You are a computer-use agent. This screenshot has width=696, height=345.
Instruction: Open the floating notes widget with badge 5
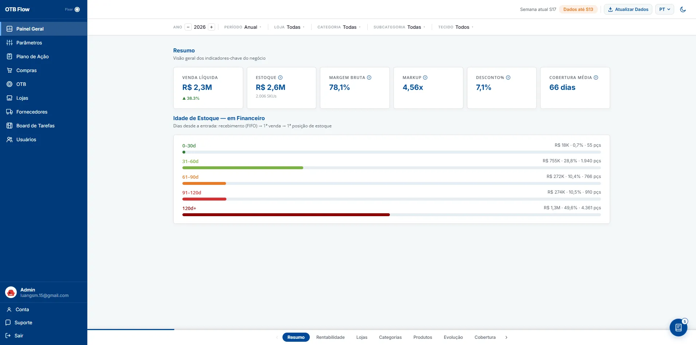(678, 328)
